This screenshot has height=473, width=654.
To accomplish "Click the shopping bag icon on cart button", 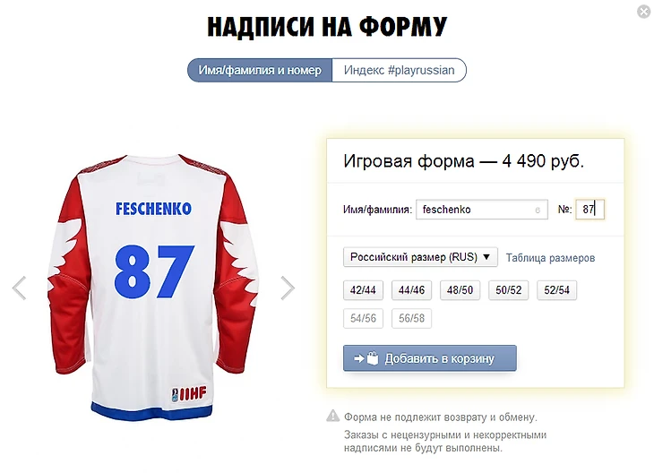I will [x=373, y=357].
